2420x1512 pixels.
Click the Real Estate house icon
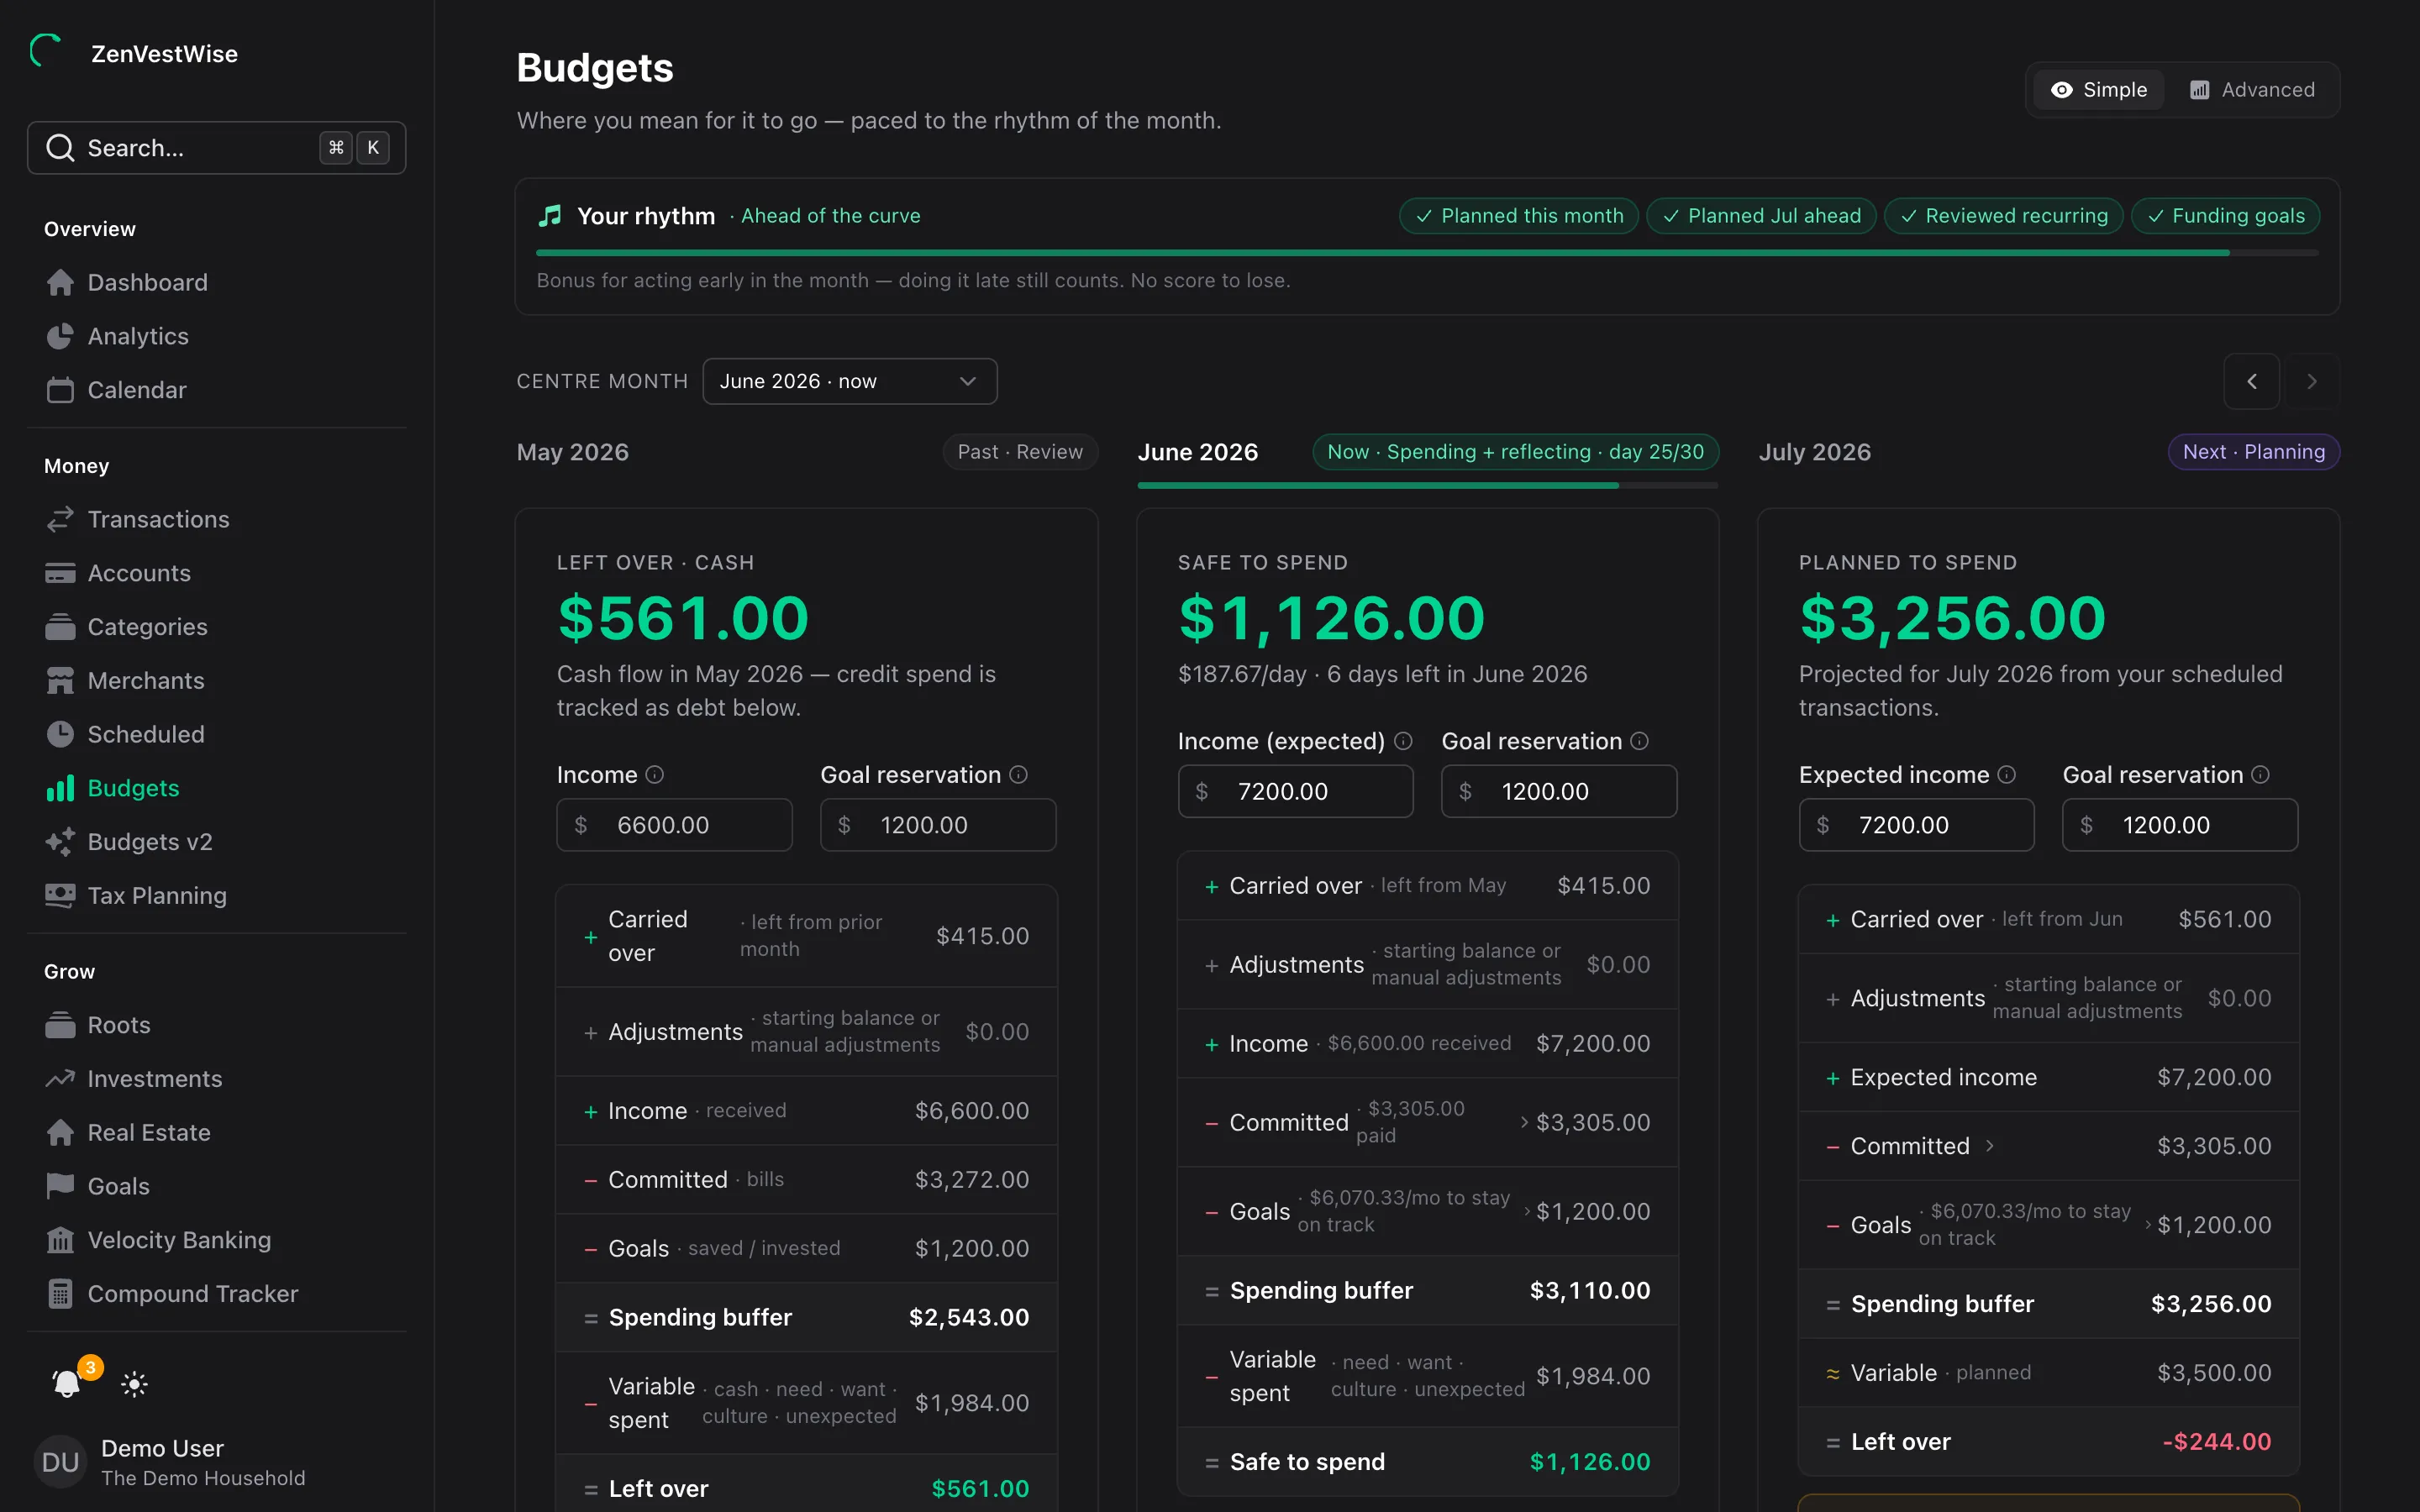(x=60, y=1133)
